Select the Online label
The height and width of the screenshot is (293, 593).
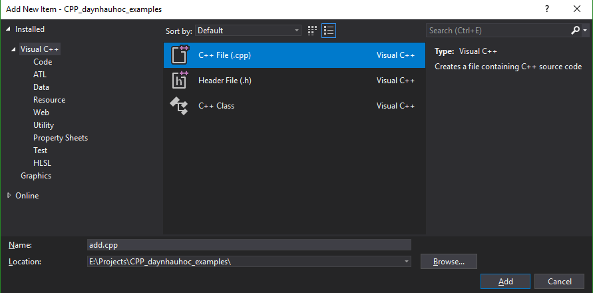(27, 196)
